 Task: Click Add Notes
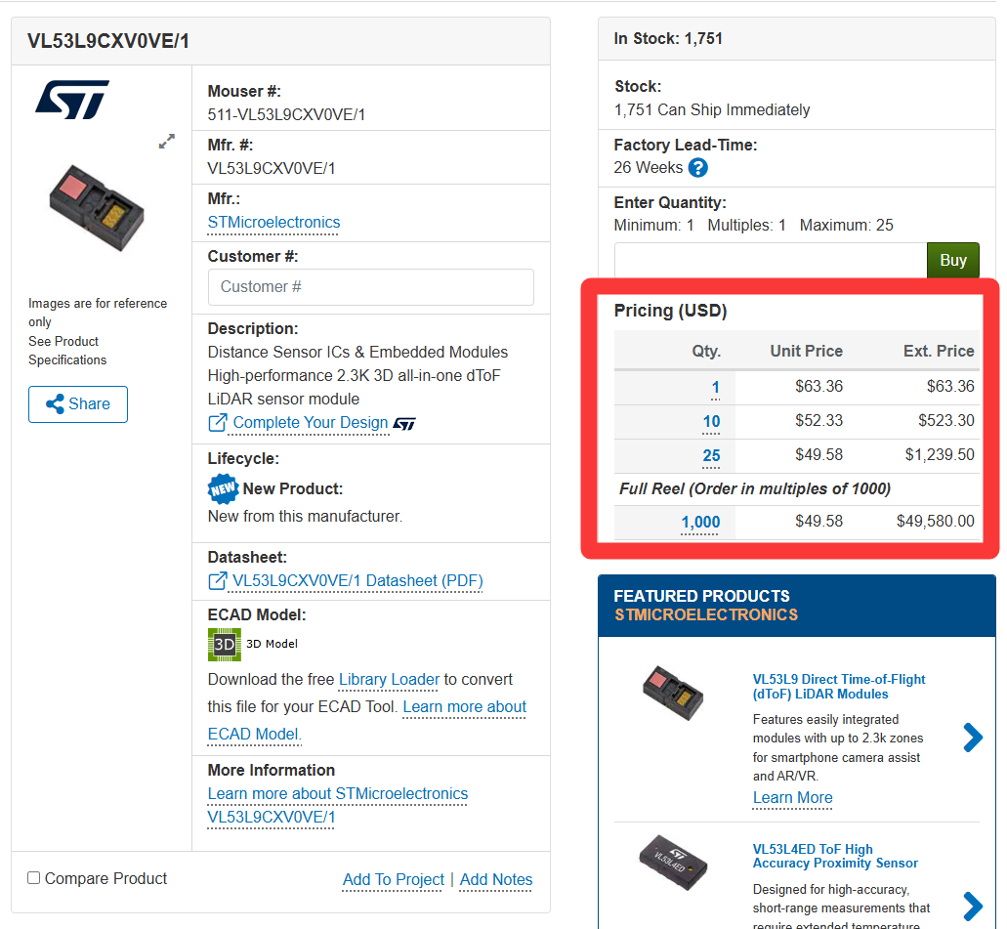[496, 879]
